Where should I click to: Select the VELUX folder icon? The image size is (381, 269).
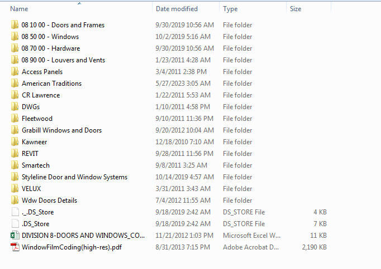[15, 188]
